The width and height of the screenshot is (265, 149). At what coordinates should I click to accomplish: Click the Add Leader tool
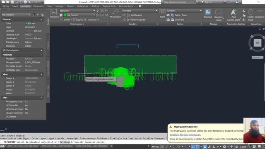coord(134,15)
